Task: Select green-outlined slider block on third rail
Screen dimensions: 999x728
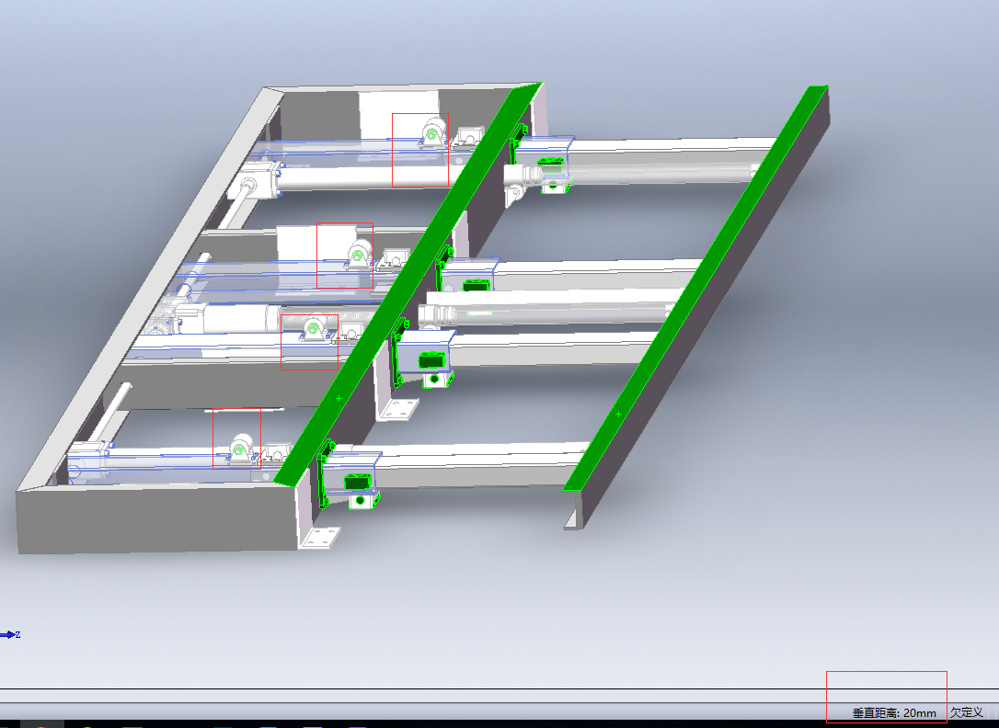Action: point(430,361)
